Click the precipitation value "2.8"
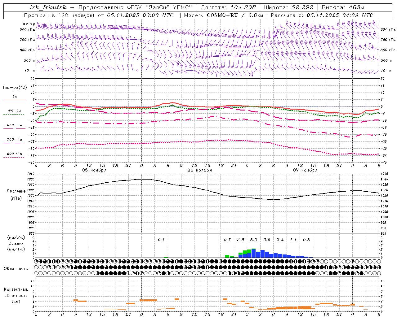Viewport: 397px width, 317px height. tap(240, 240)
